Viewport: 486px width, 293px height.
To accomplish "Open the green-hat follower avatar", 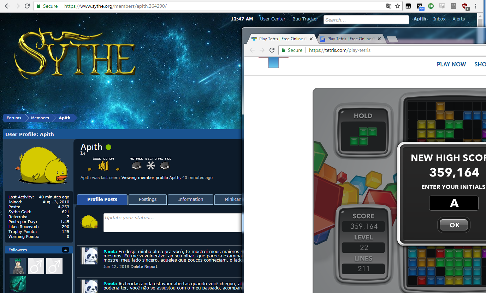I will click(x=18, y=266).
